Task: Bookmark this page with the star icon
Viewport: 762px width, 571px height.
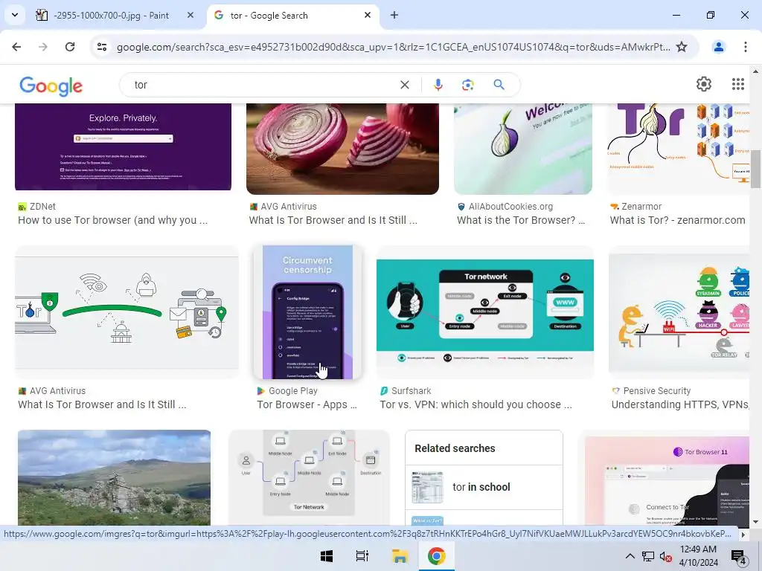Action: pyautogui.click(x=682, y=47)
